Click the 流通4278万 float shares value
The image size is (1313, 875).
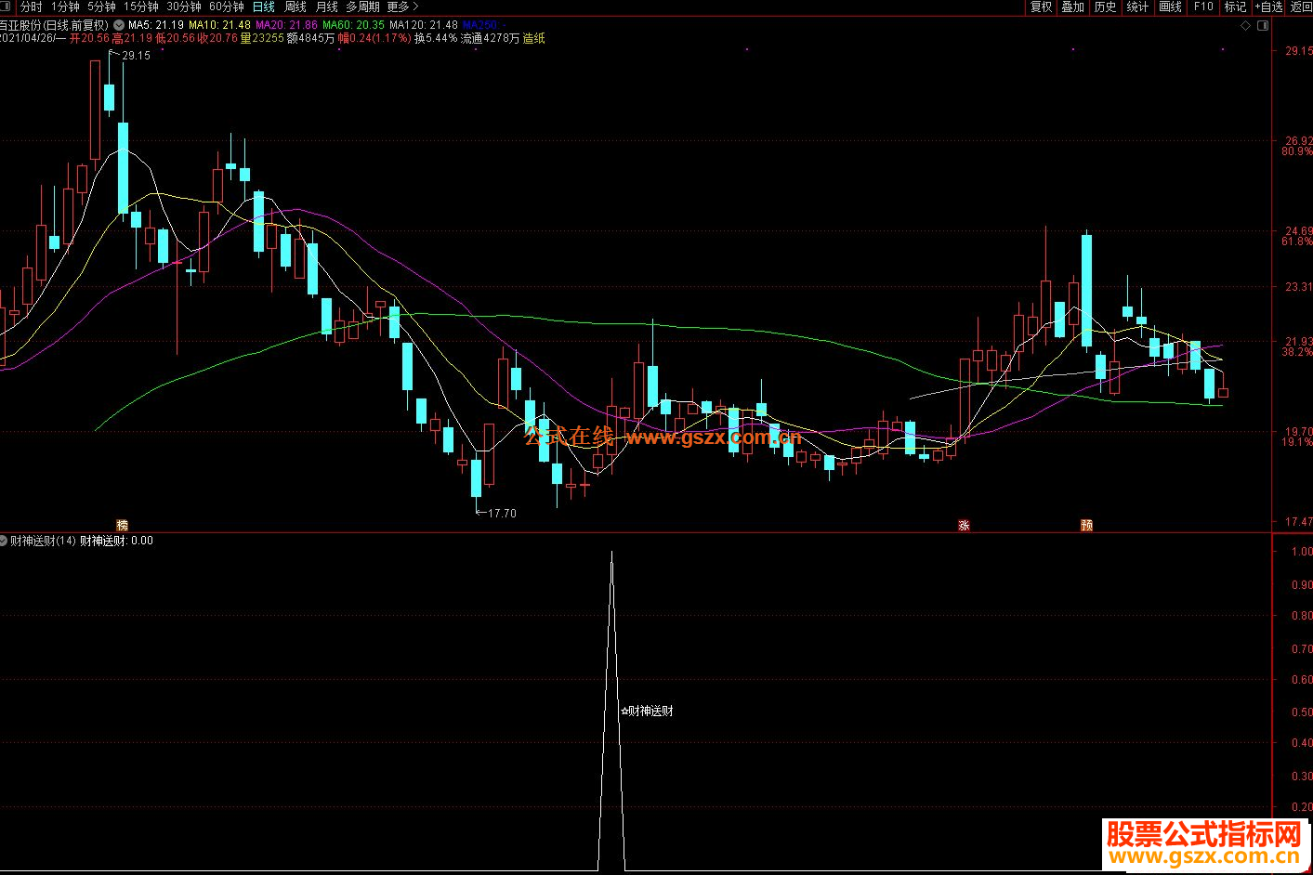pyautogui.click(x=491, y=38)
